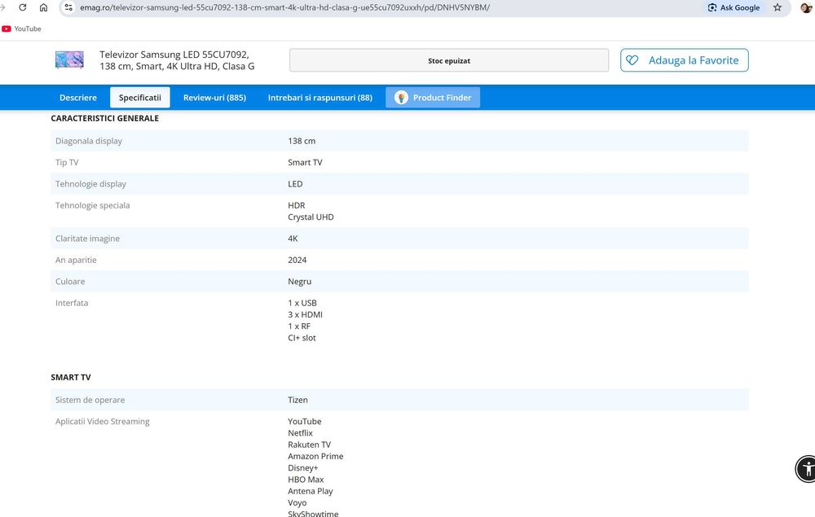Click the 'Aplicatii Video Streaming' label
Image resolution: width=815 pixels, height=517 pixels.
[x=103, y=422]
